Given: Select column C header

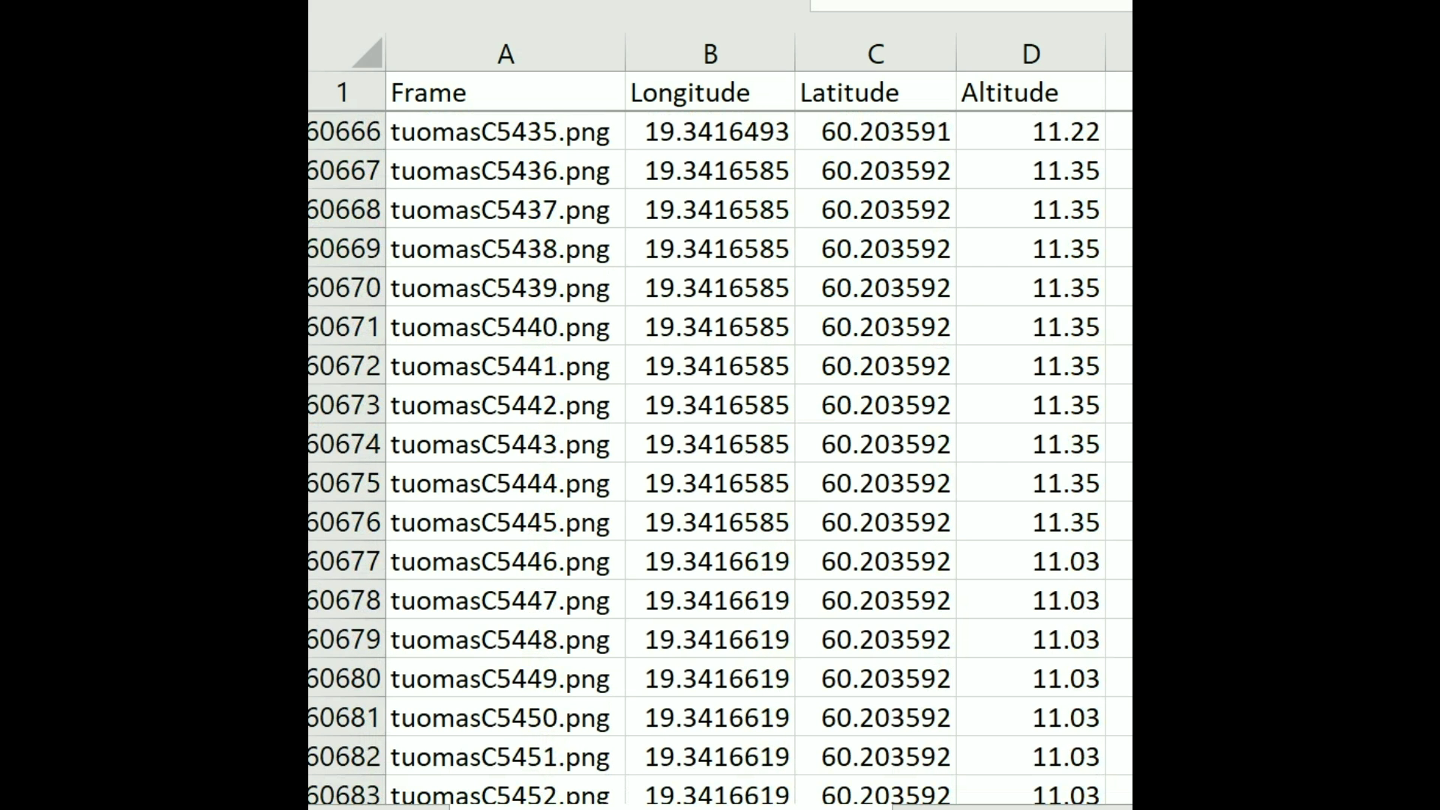Looking at the screenshot, I should click(875, 53).
